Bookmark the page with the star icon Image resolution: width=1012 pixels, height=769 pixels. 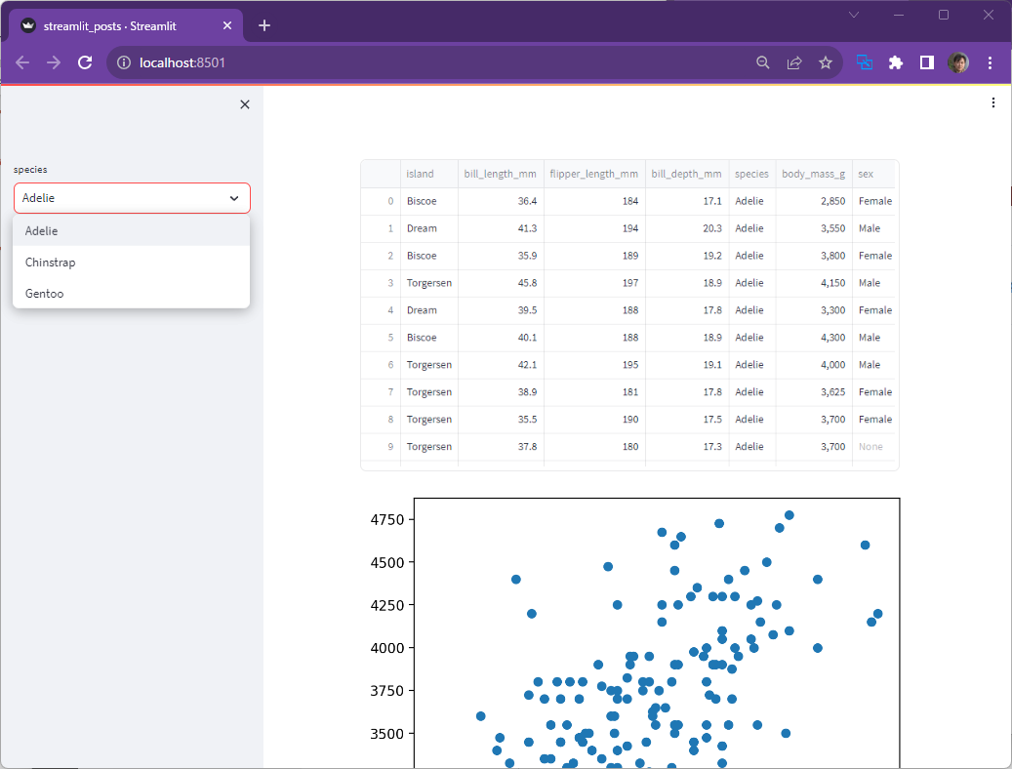point(826,61)
